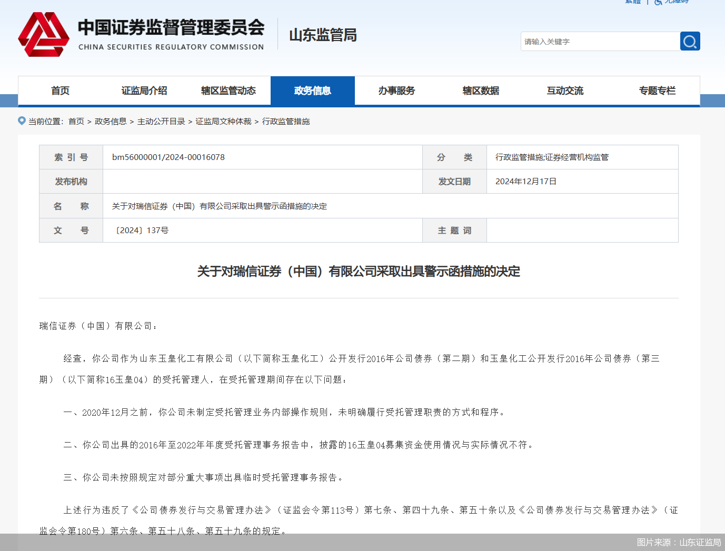Viewport: 725px width, 551px height.
Task: Click the 中国证券监督管理委员会 header title
Action: pyautogui.click(x=171, y=27)
